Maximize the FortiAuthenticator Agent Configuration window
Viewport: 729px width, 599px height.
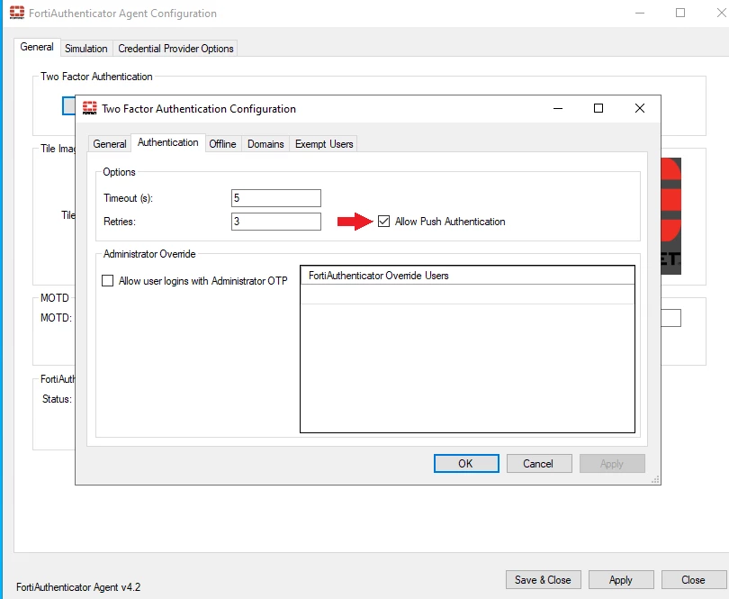[x=680, y=13]
